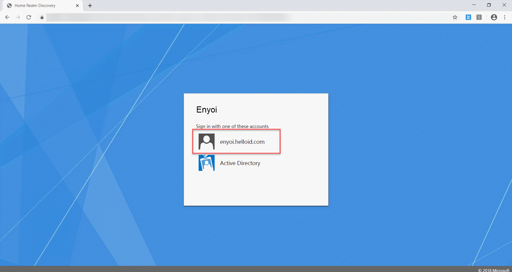Restore down the browser window
This screenshot has height=272, width=512.
pos(489,5)
